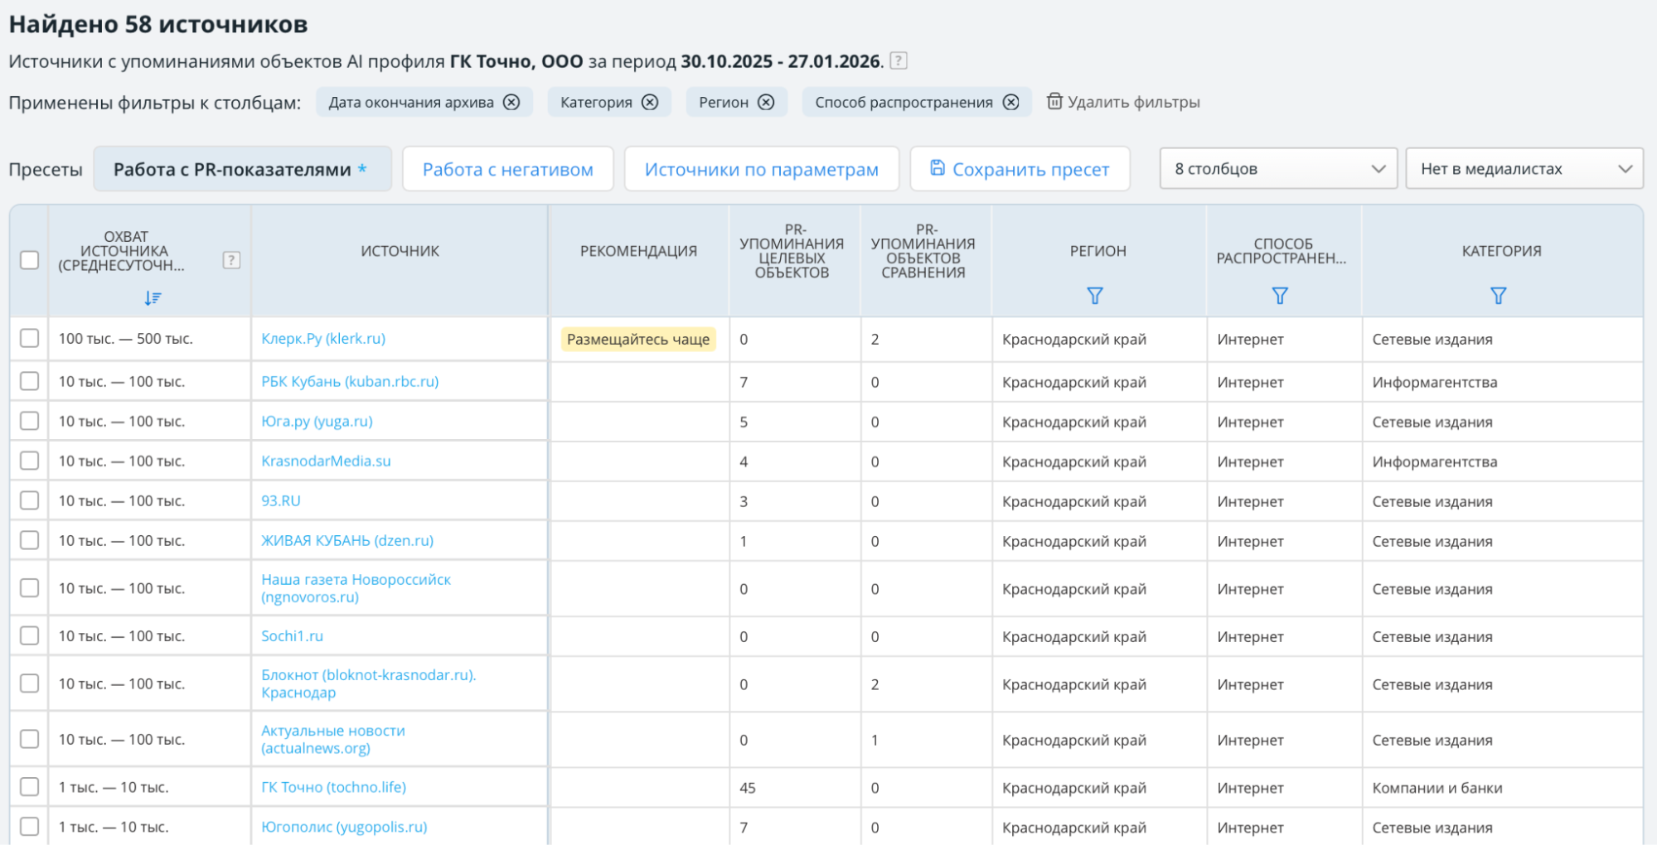Remove the 'Регион' filter chip

[x=766, y=102]
